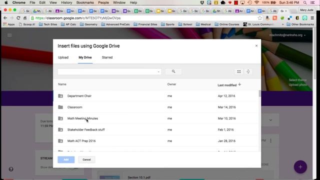The image size is (320, 180).
Task: Open the Other Bookmarks folder
Action: 300,24
